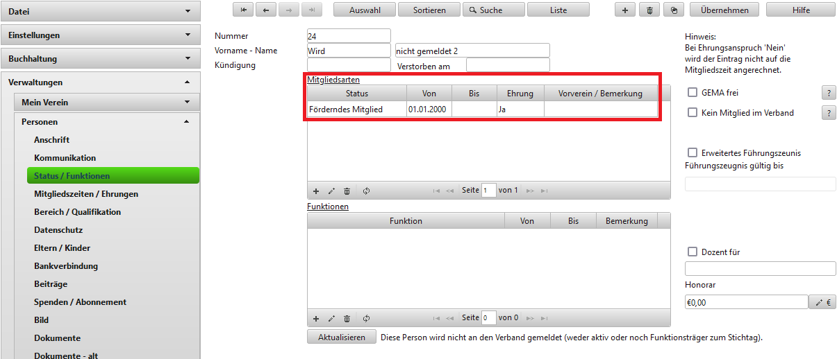Open help for Kein Mitglied im Verband
The width and height of the screenshot is (837, 359).
(x=829, y=113)
